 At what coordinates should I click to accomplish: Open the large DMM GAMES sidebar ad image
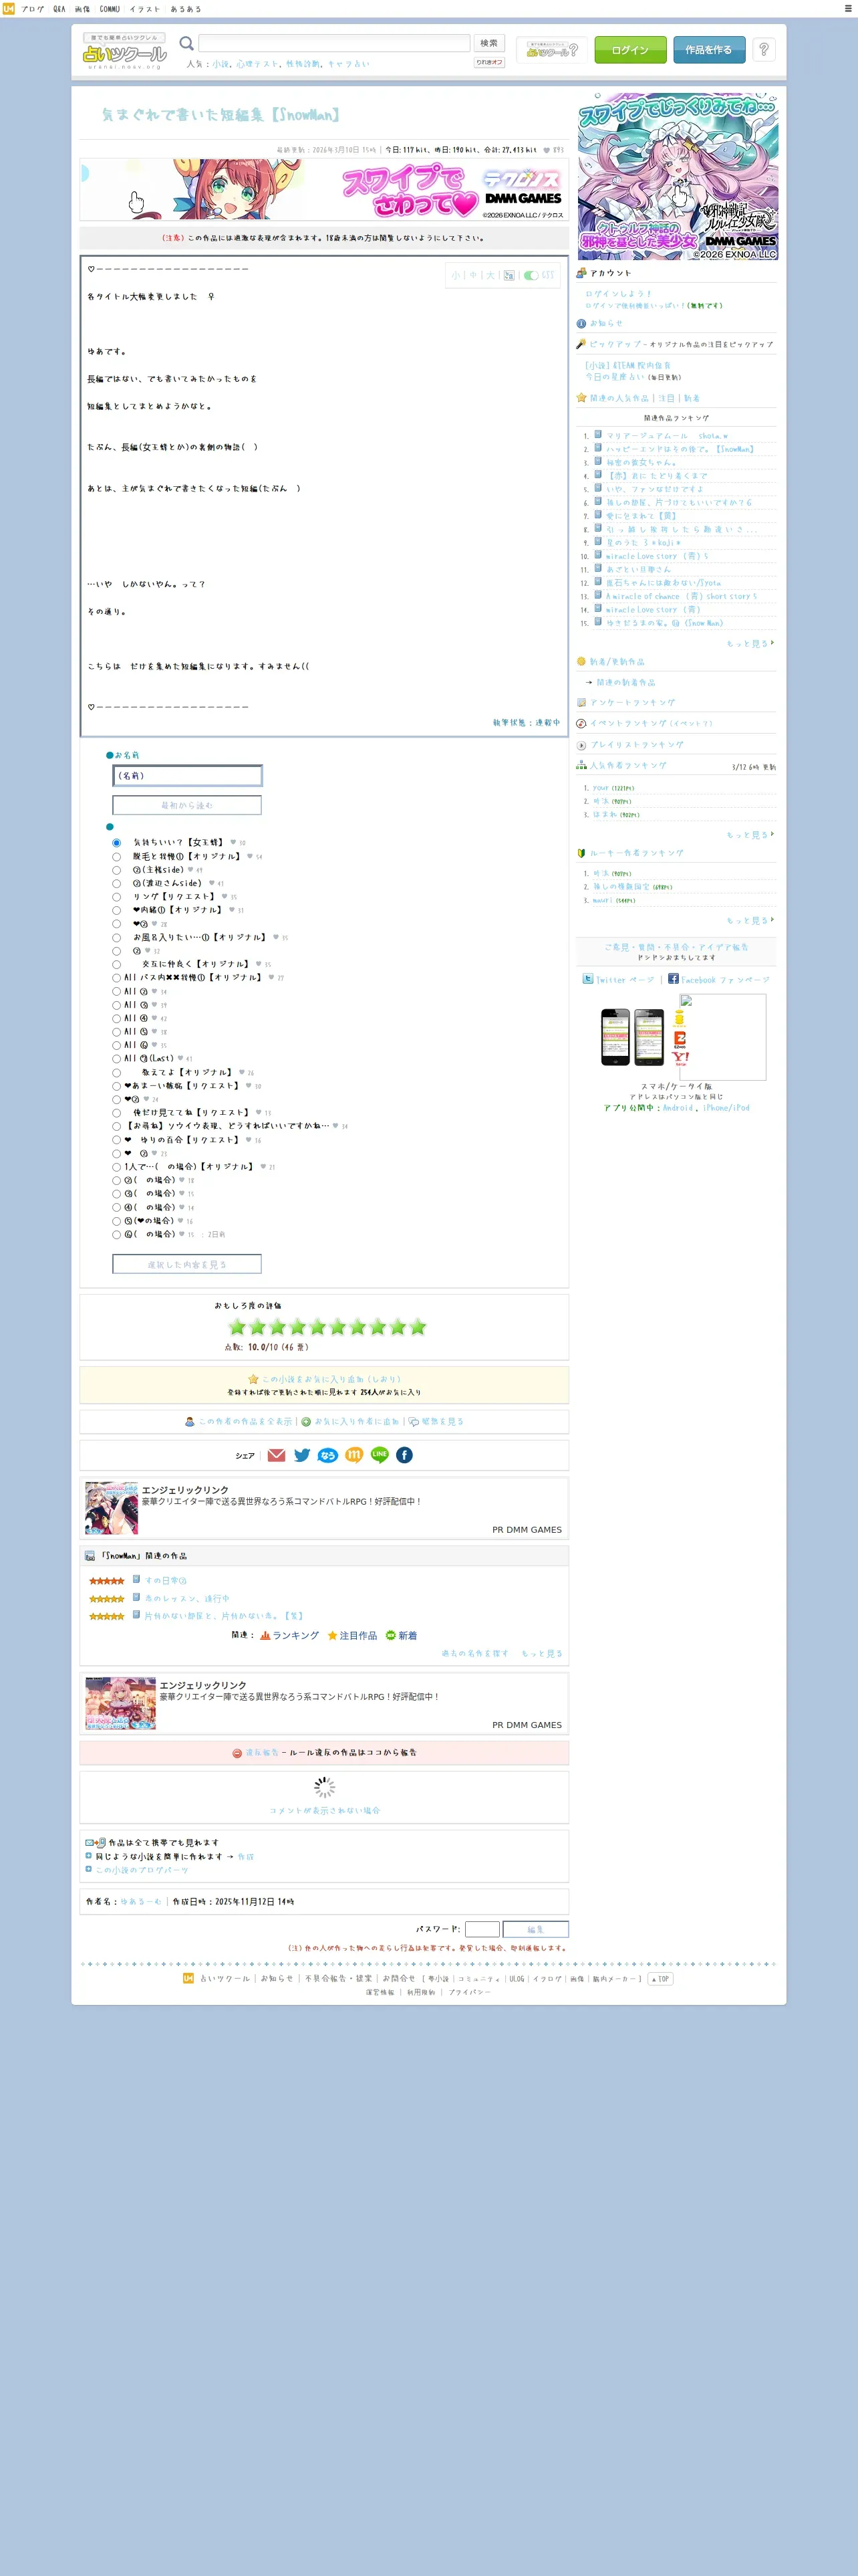tap(678, 176)
